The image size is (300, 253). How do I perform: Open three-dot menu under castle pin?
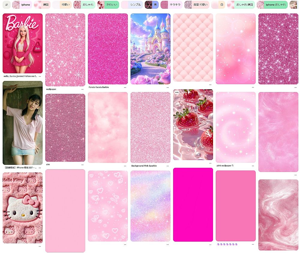[168, 87]
